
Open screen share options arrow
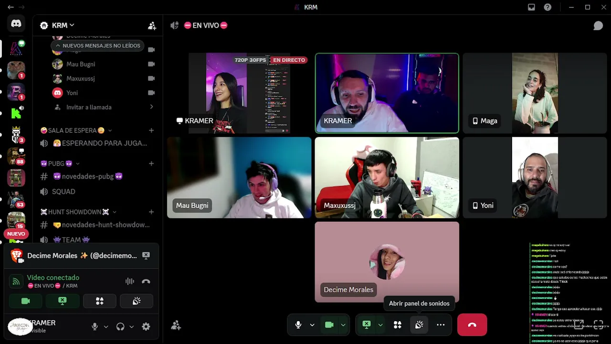coord(380,325)
